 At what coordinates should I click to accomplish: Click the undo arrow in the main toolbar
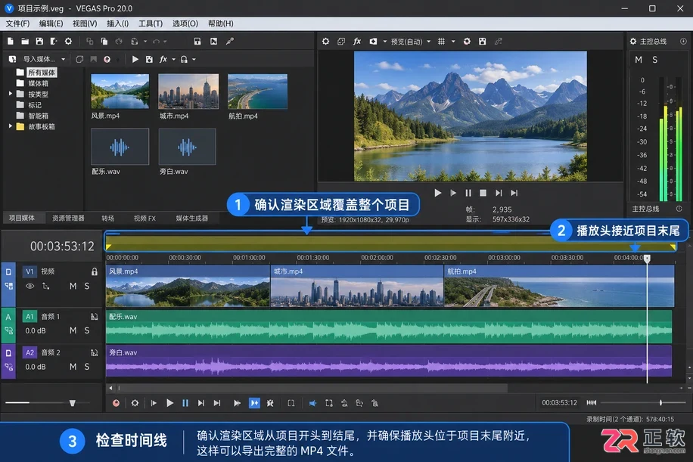156,41
